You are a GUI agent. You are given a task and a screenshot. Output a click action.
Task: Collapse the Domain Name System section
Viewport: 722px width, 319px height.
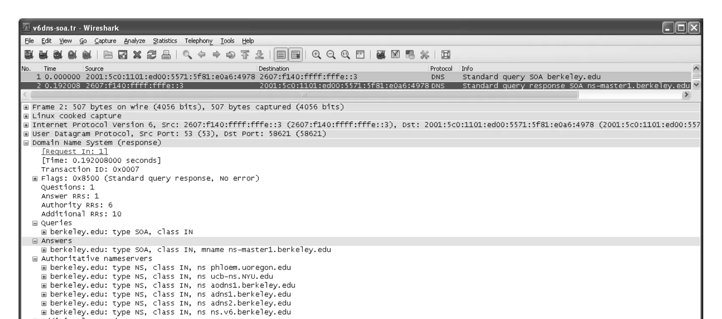coord(26,143)
